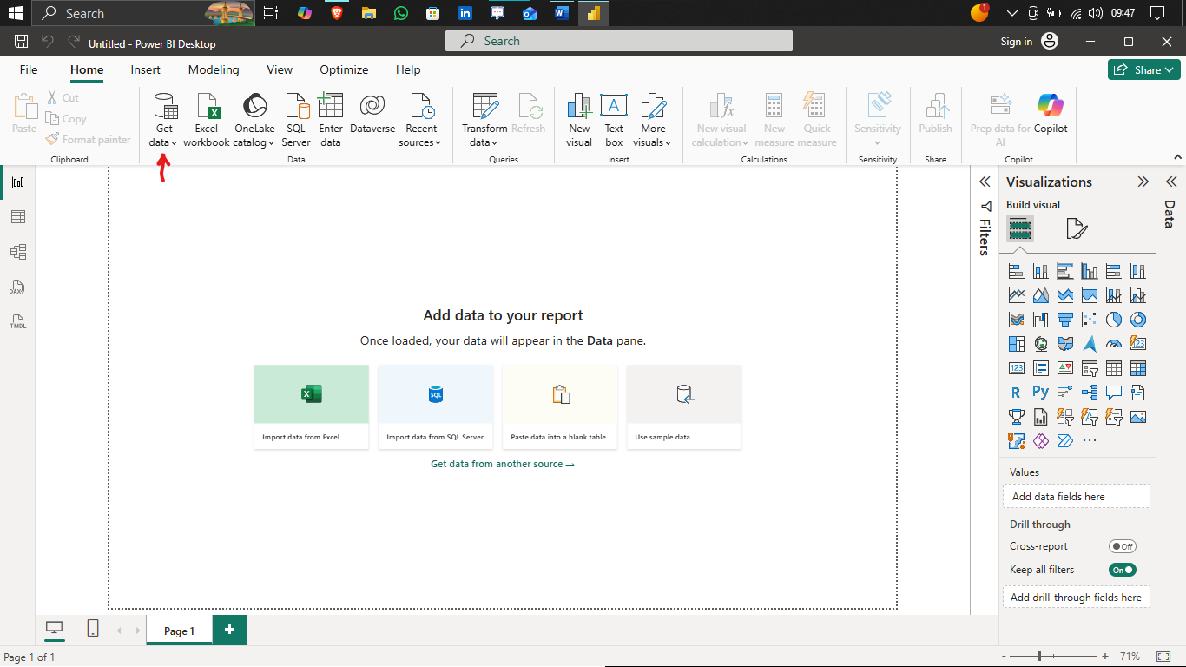The width and height of the screenshot is (1186, 667).
Task: Open the Help ribbon tab
Action: click(x=408, y=69)
